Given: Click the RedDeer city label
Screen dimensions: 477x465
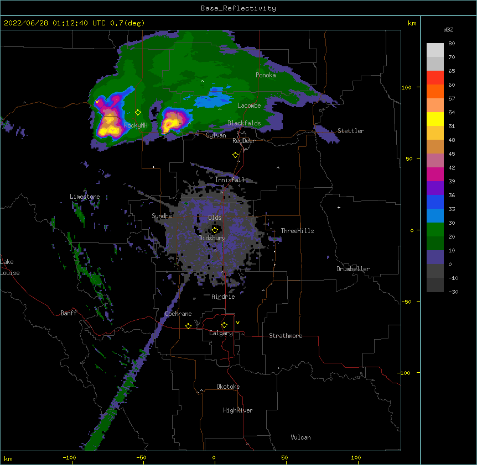Looking at the screenshot, I should pos(243,141).
